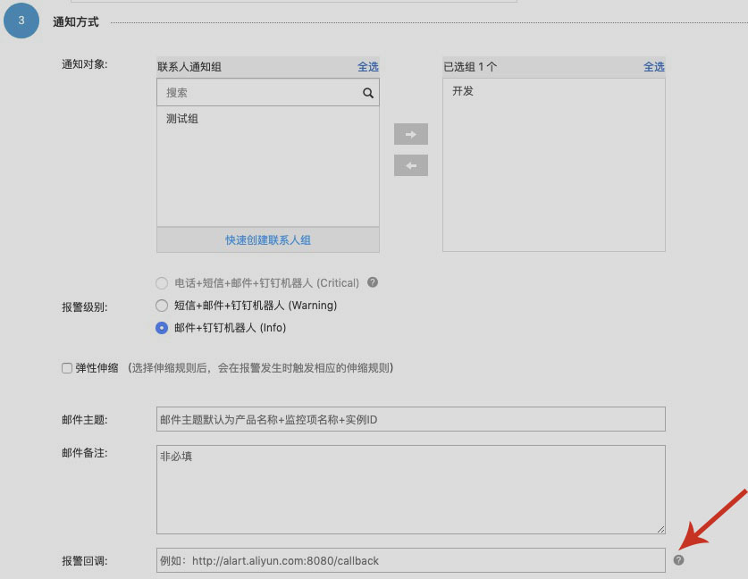Select 开发 in the selected groups list
Image resolution: width=748 pixels, height=579 pixels.
[463, 91]
